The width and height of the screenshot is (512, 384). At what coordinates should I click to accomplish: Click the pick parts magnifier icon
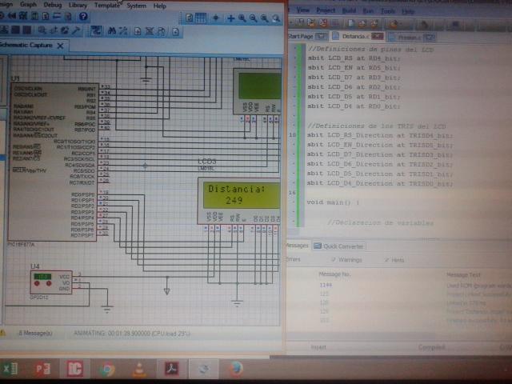pyautogui.click(x=42, y=30)
